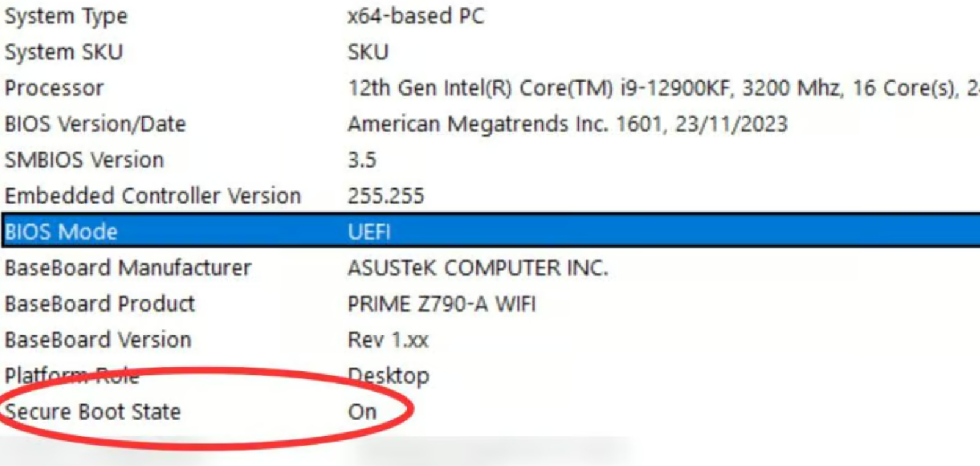Click the Processor row label
The width and height of the screenshot is (980, 466).
pos(54,88)
